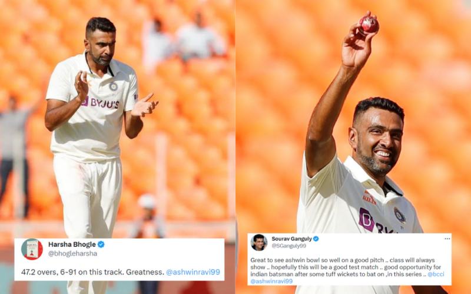Select the 'Great to see ashwin bowl' tweet text
Viewport: 471px width, 294px height.
coord(346,270)
